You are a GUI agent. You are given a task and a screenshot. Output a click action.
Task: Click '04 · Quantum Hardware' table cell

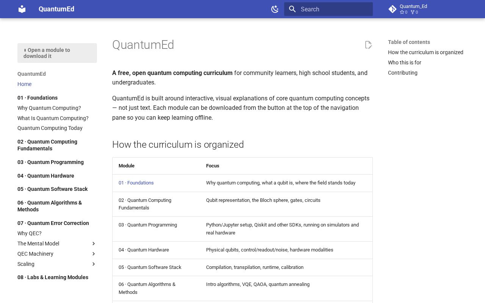pyautogui.click(x=156, y=250)
